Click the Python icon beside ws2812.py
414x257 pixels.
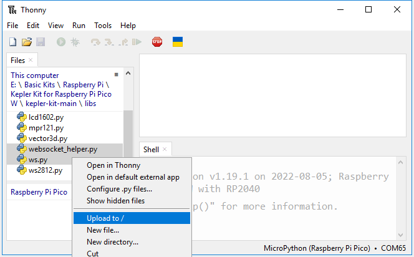[22, 170]
